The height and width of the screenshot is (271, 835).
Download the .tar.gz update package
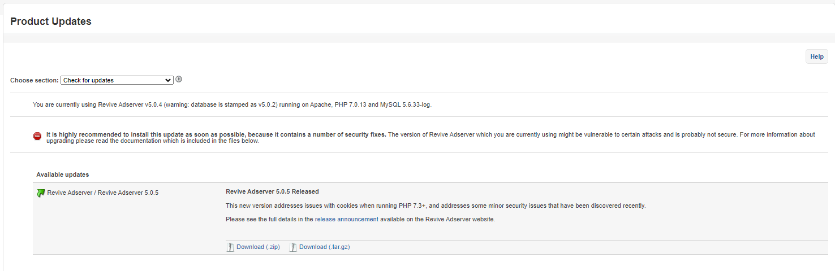click(324, 247)
